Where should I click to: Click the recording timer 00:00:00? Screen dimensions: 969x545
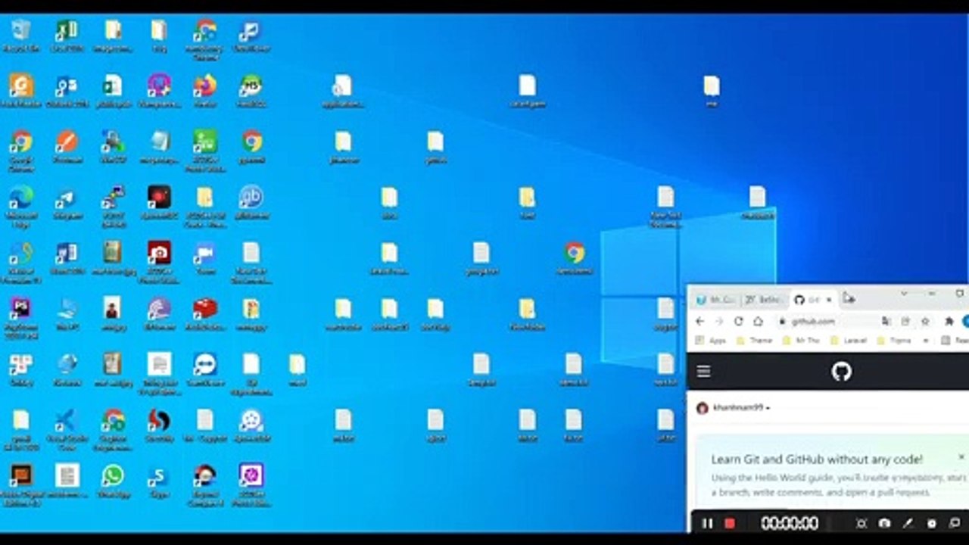(790, 523)
